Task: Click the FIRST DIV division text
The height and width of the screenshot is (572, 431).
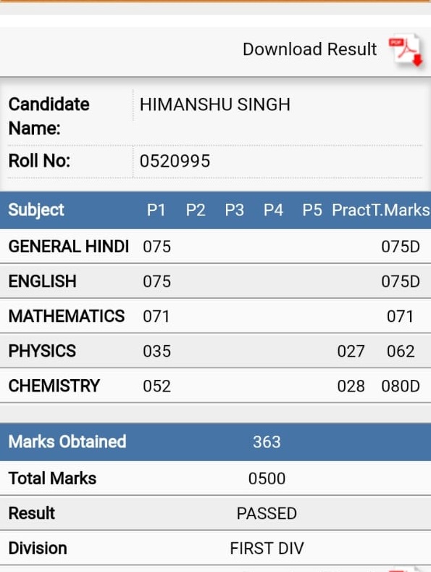Action: click(x=267, y=548)
